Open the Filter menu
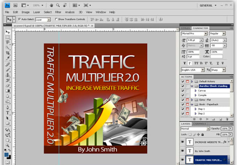 (x=58, y=12)
